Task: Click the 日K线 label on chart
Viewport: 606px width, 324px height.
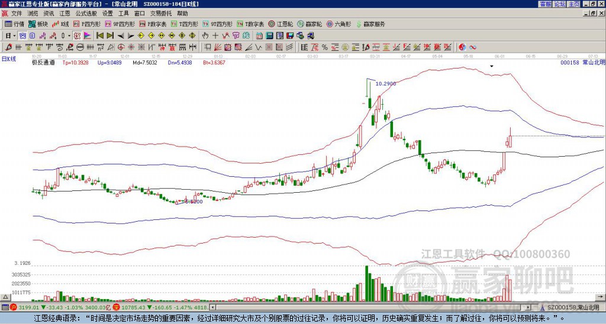Action: (8, 59)
